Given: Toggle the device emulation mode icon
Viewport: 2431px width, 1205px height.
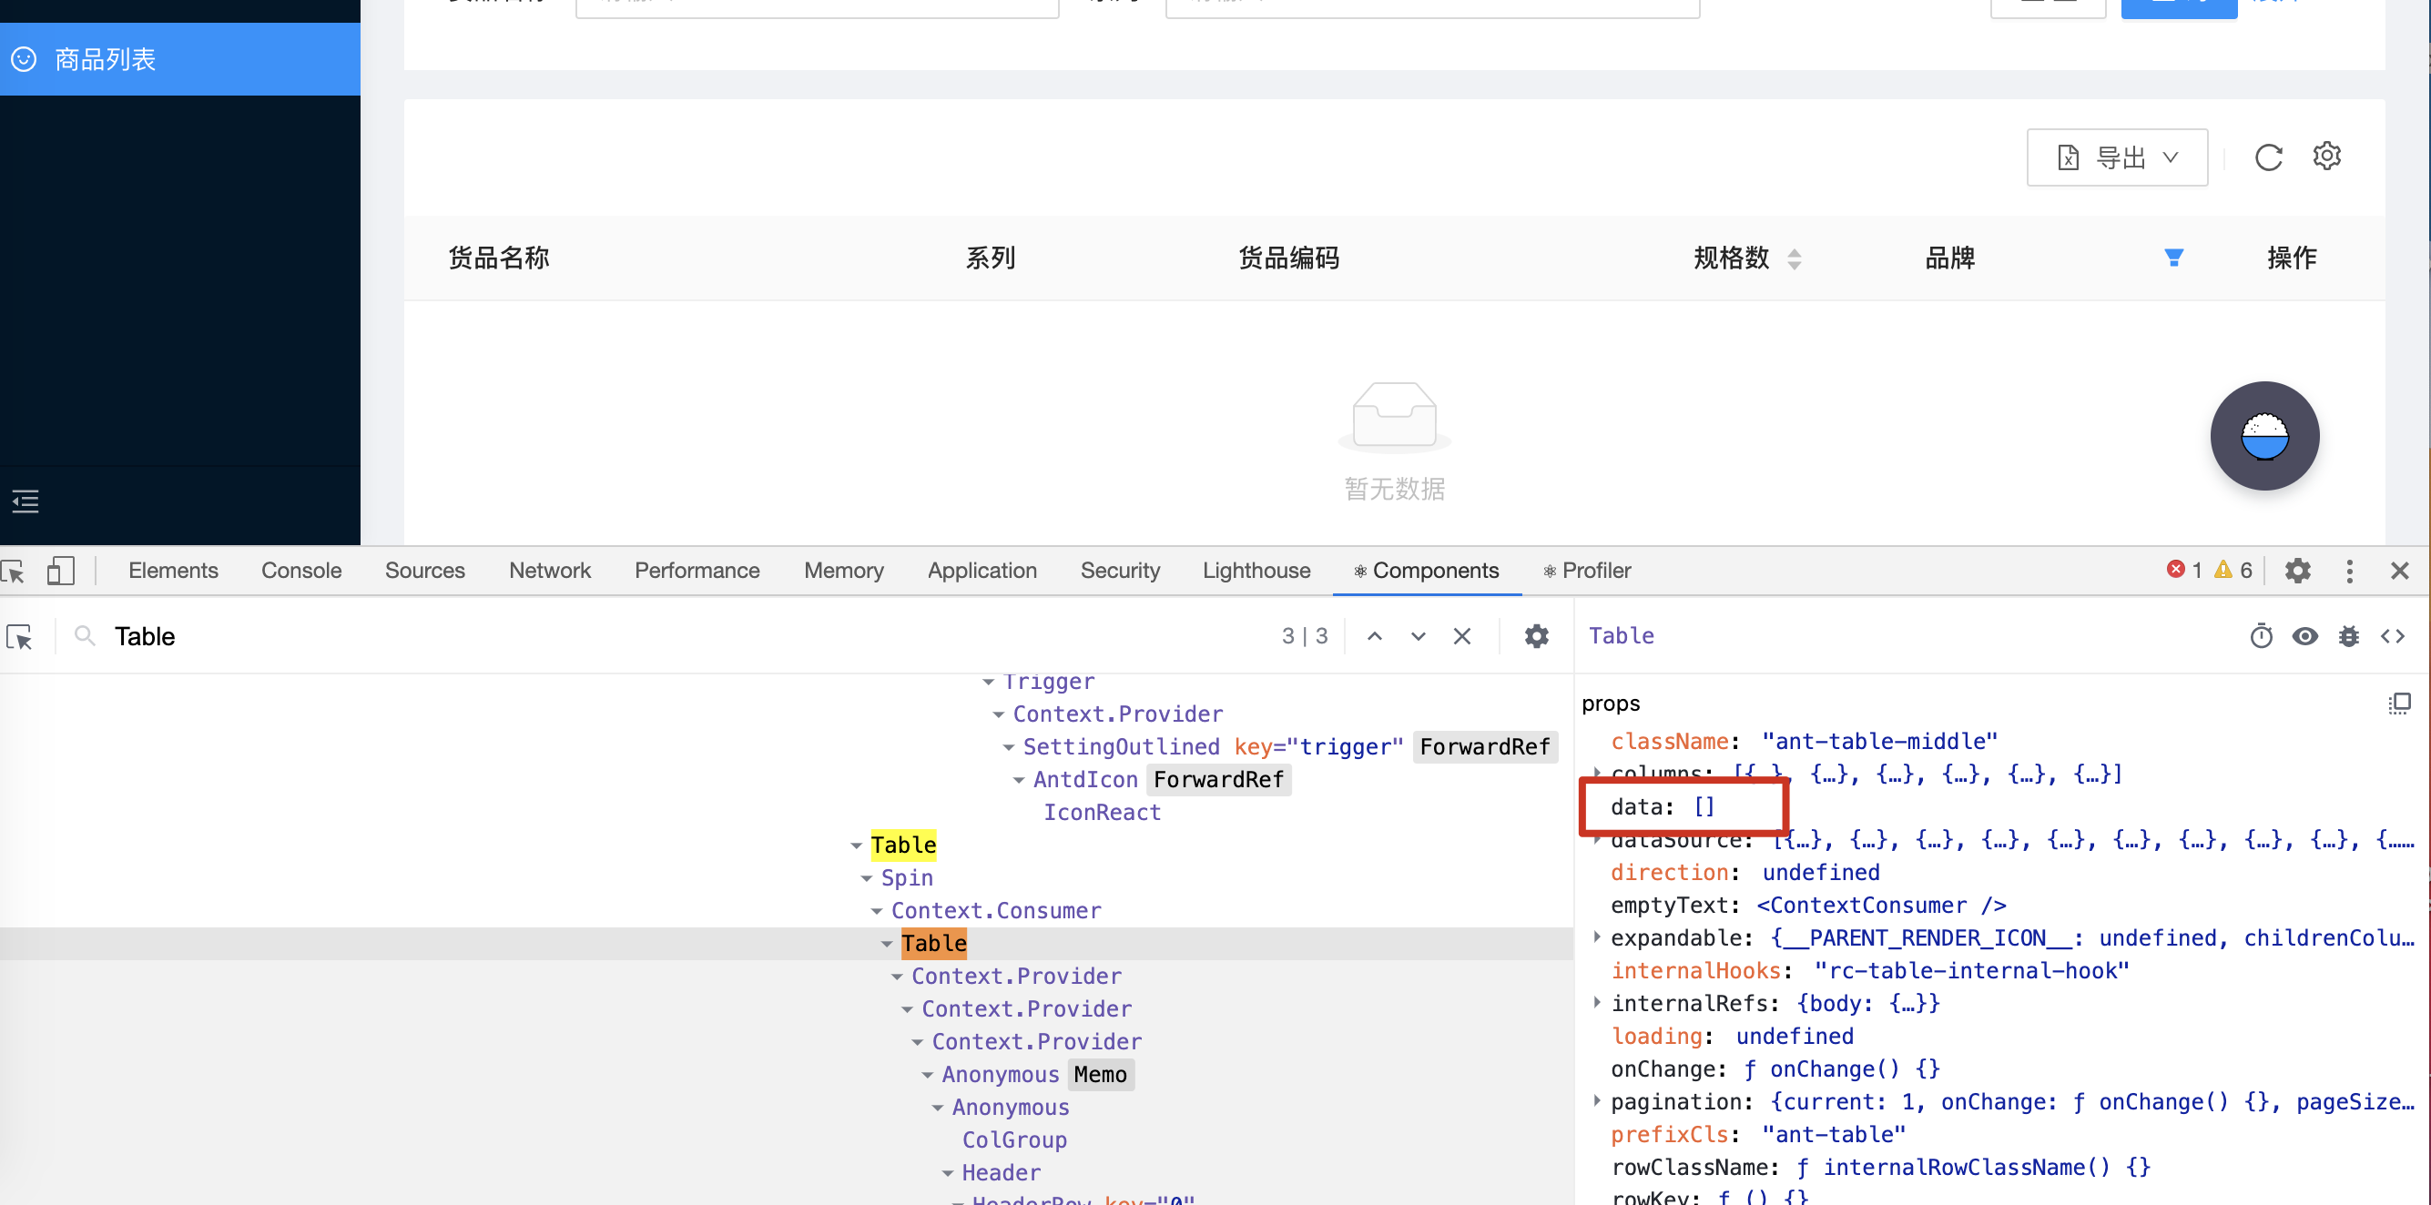Looking at the screenshot, I should click(x=60, y=571).
